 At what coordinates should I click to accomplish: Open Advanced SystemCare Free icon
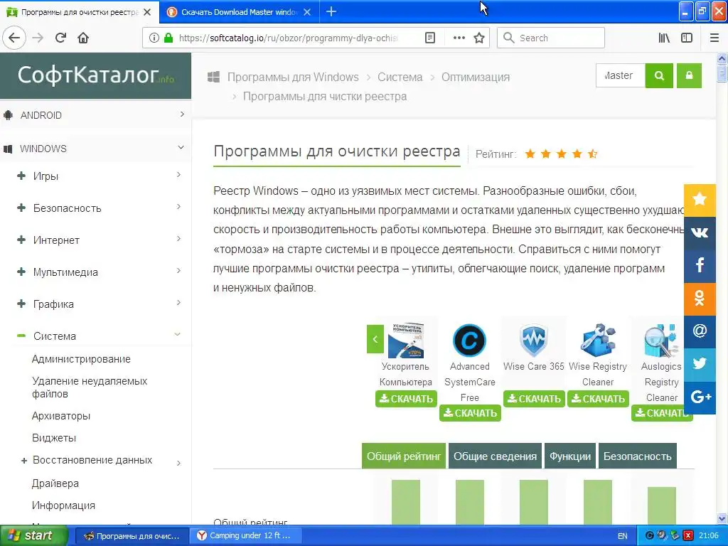pyautogui.click(x=469, y=341)
